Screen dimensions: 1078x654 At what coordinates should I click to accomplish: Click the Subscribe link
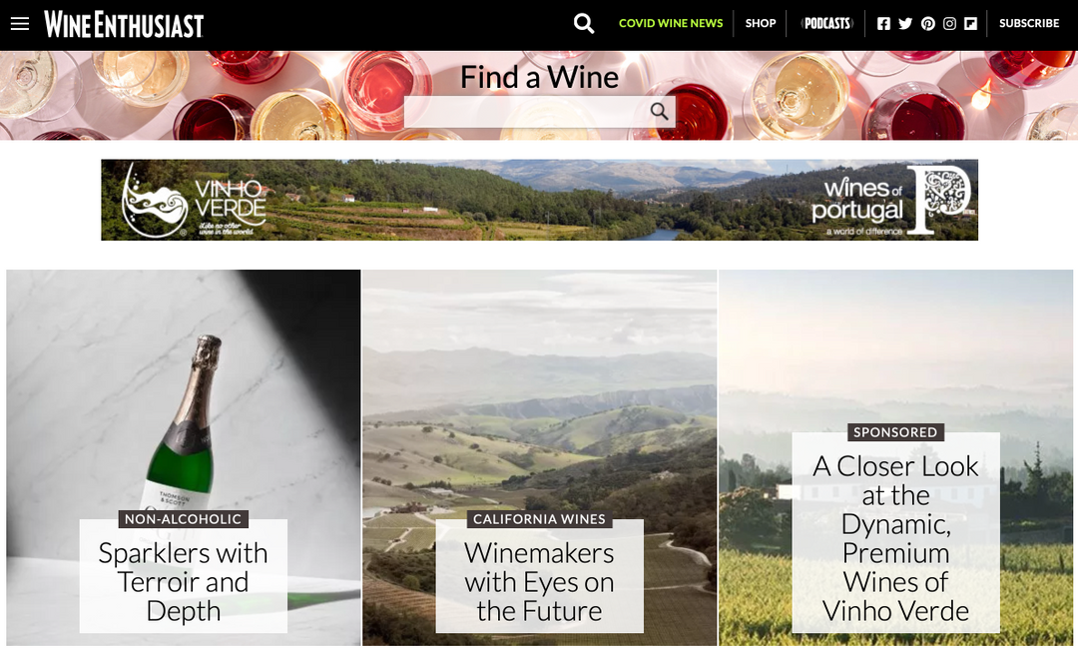pos(1029,23)
